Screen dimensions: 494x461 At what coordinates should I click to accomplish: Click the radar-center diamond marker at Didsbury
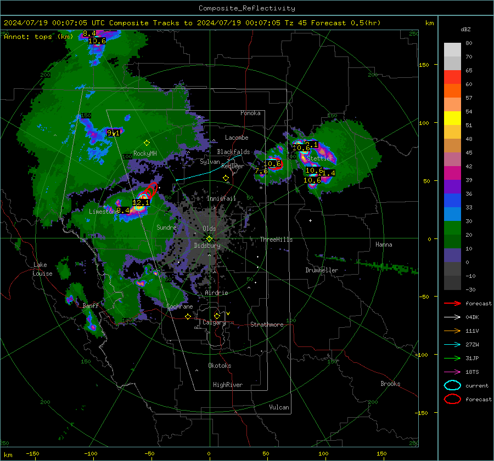click(209, 239)
